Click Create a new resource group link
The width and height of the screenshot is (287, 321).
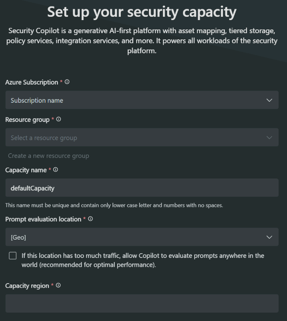click(x=49, y=156)
